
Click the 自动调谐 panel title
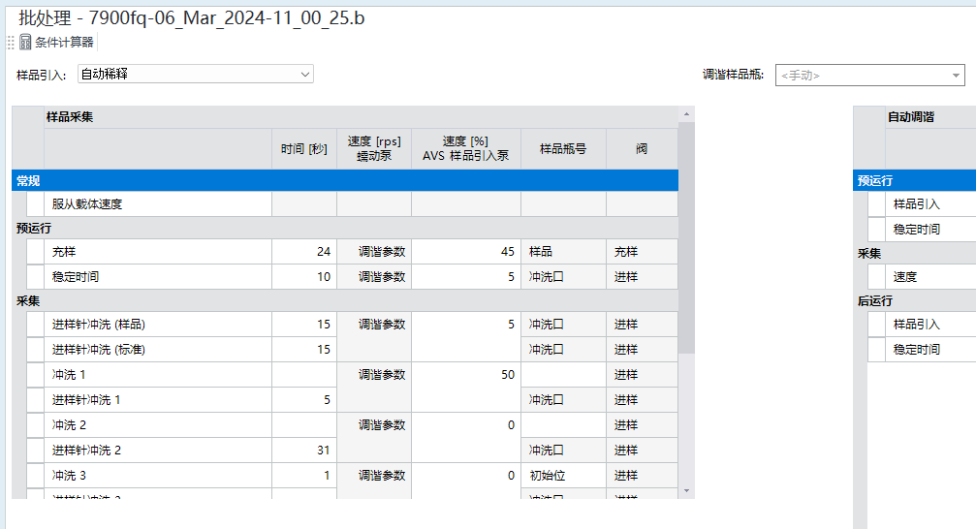point(911,117)
